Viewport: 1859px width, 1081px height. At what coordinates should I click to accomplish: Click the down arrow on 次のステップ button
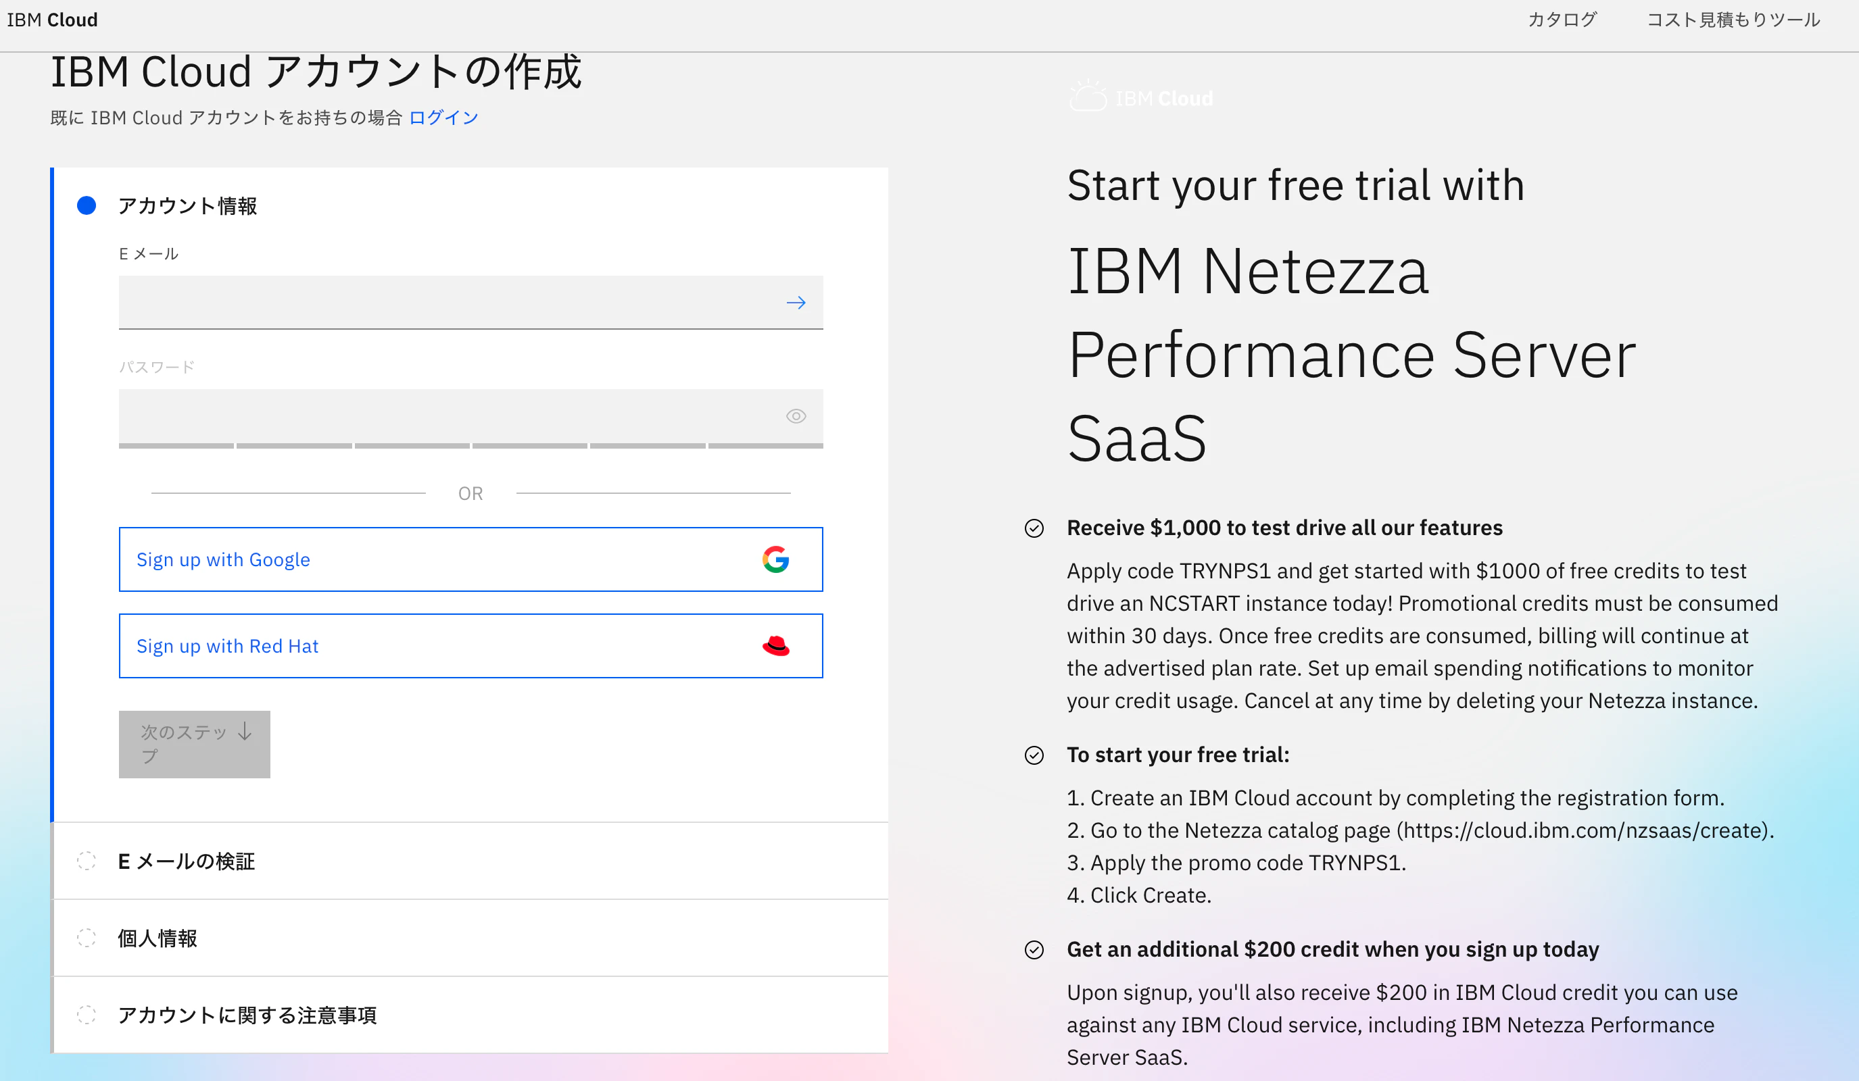point(245,732)
